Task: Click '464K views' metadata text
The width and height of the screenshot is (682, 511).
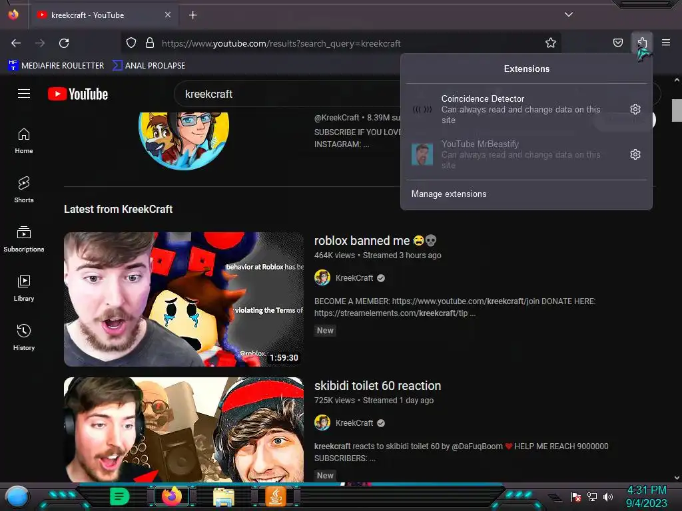Action: tap(334, 255)
